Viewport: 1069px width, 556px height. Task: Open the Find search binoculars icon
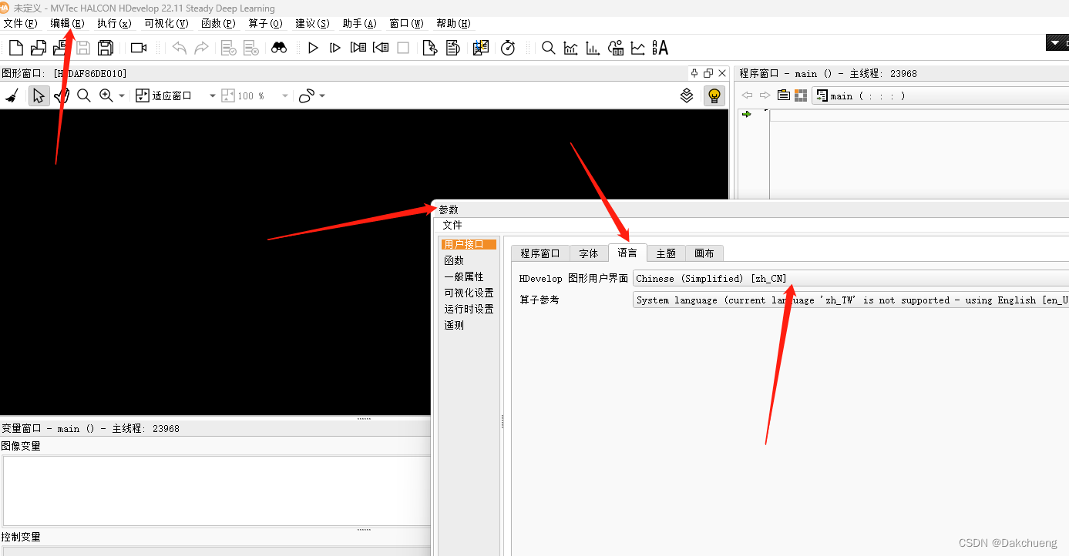click(279, 47)
